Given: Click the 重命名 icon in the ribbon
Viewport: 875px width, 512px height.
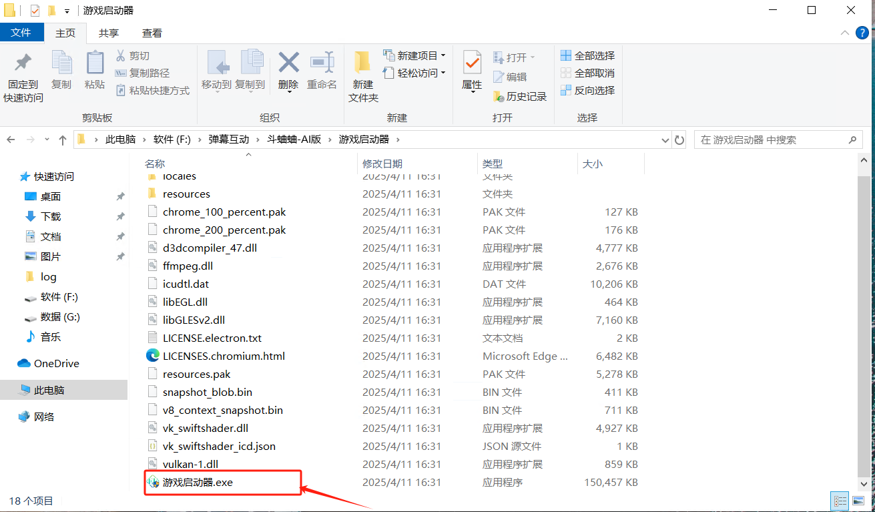Looking at the screenshot, I should (322, 64).
